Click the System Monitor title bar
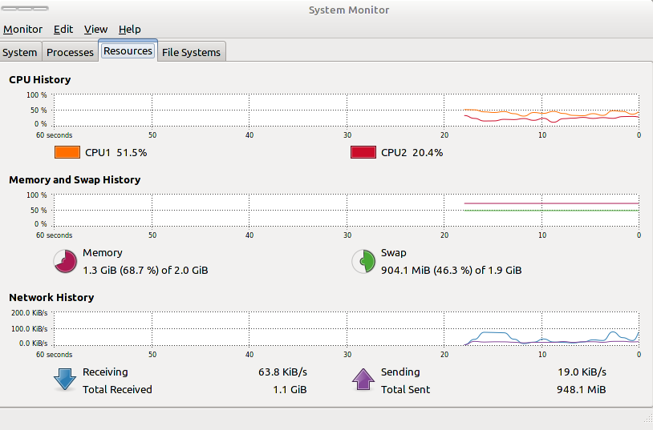The width and height of the screenshot is (653, 430). [349, 10]
